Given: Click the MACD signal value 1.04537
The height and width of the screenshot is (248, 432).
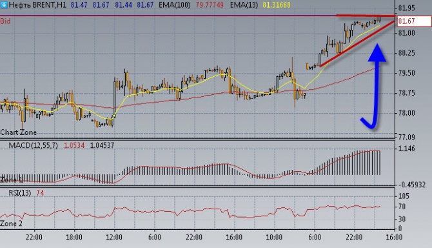Looking at the screenshot, I should [x=103, y=145].
